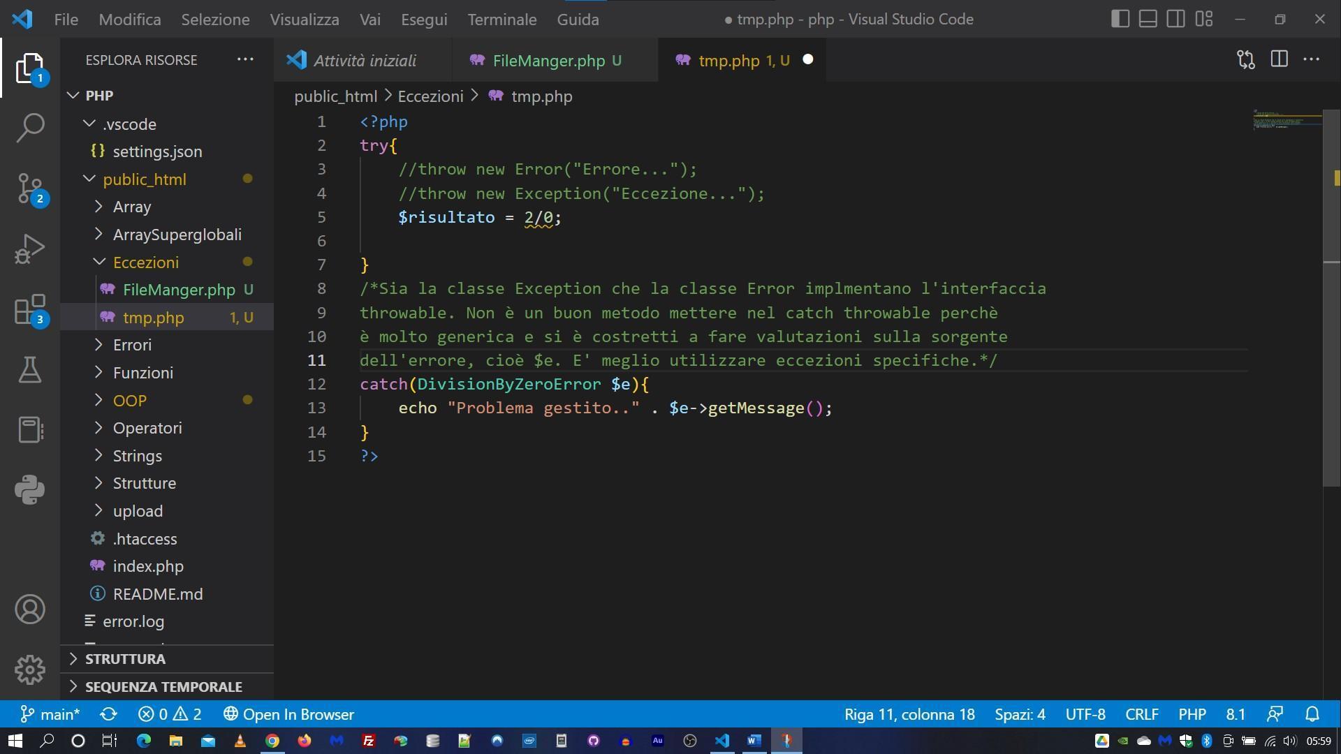Toggle the bottom panel layout icon
The height and width of the screenshot is (754, 1341).
point(1148,19)
